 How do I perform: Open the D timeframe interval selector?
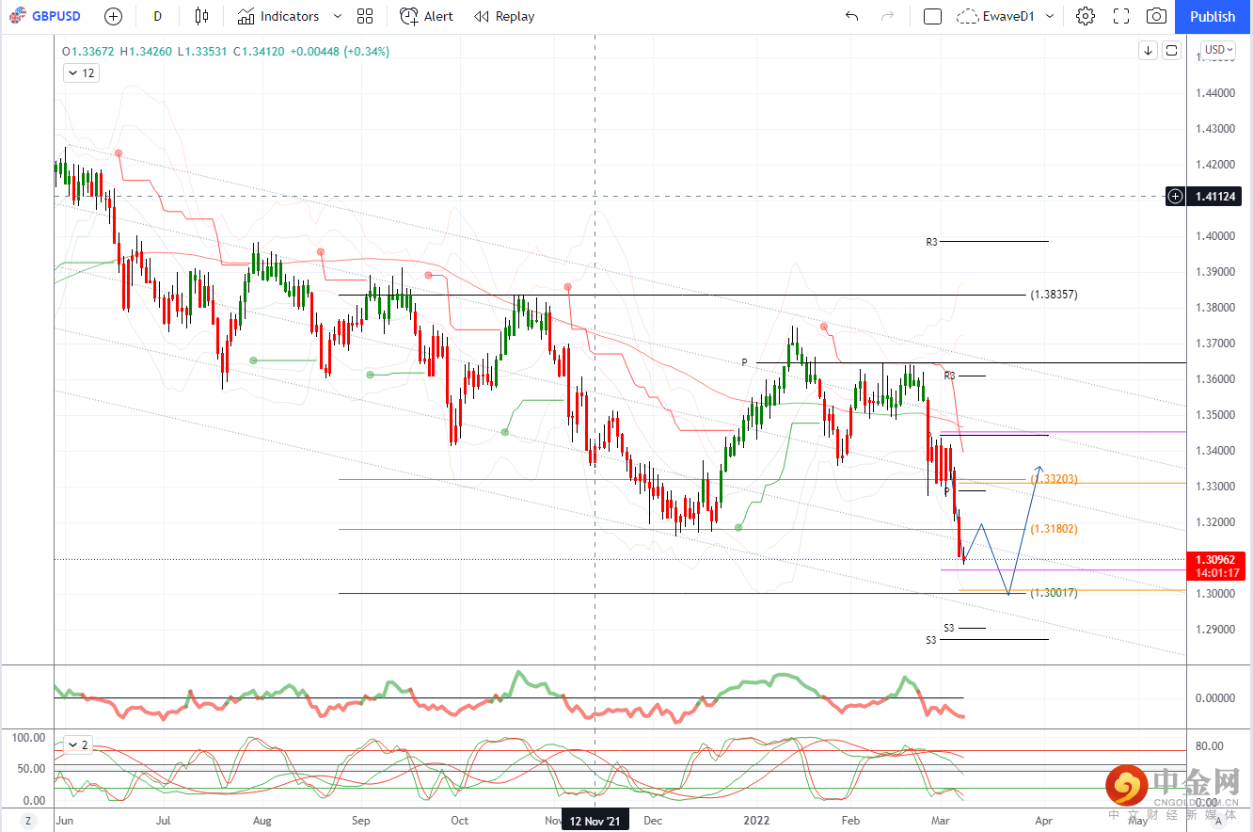[x=157, y=16]
